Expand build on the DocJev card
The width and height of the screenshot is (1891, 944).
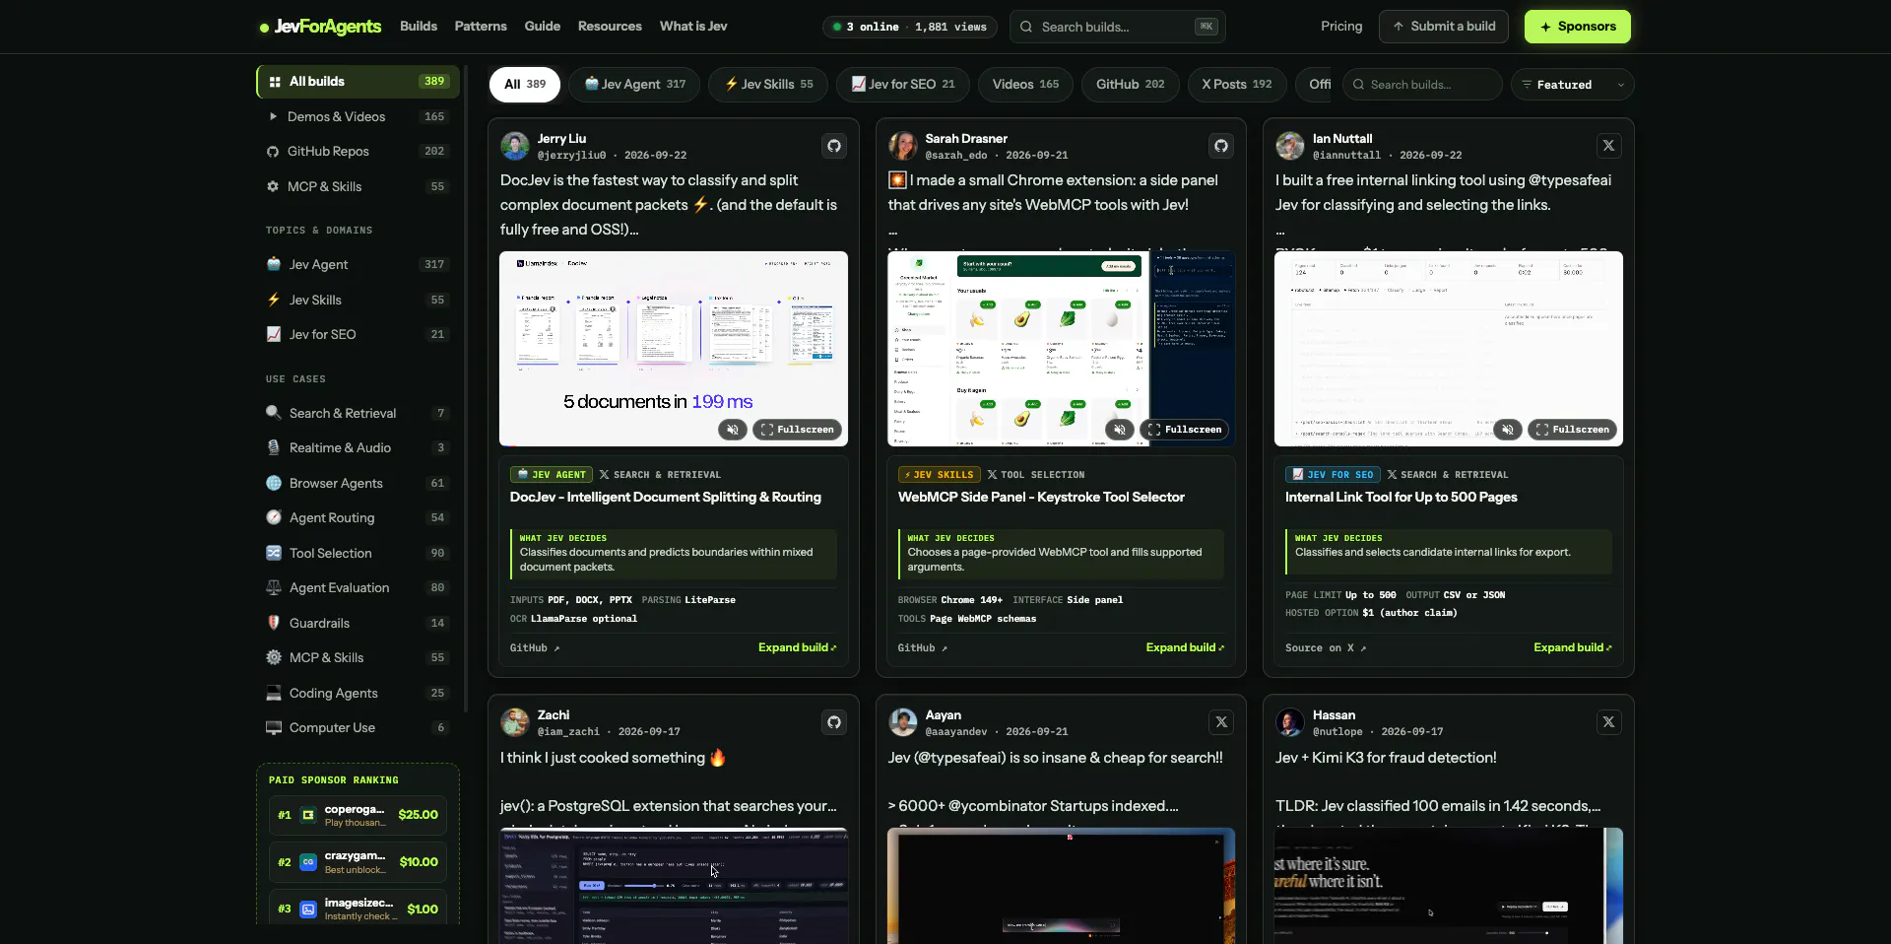(797, 647)
